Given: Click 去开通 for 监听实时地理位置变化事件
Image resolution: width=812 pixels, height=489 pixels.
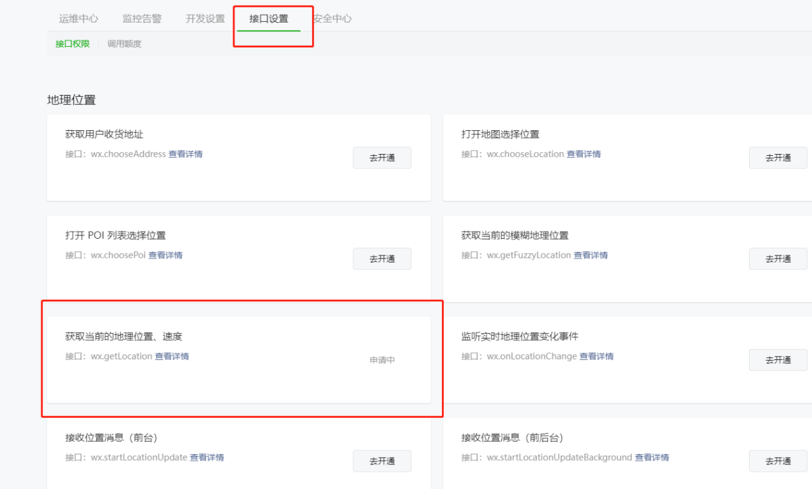Looking at the screenshot, I should (778, 359).
